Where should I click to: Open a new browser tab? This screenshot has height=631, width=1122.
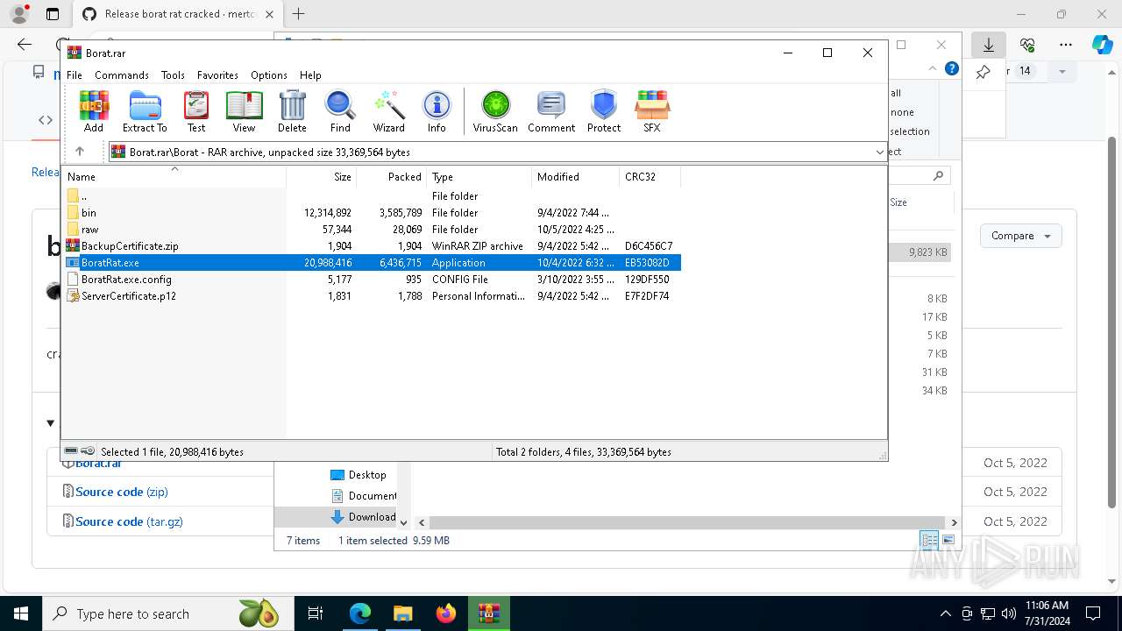pyautogui.click(x=299, y=14)
